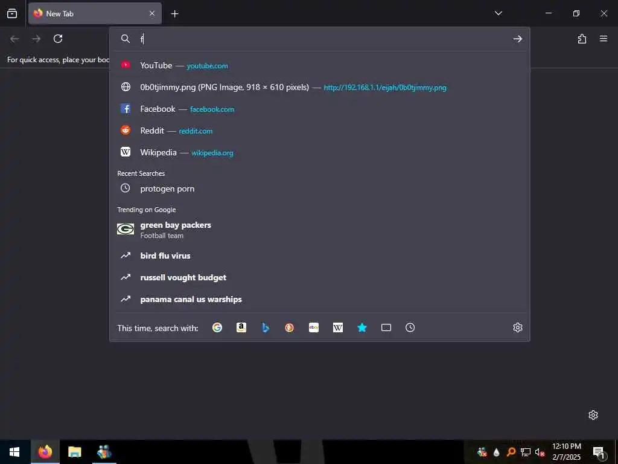Open the YouTube suggestion

point(320,65)
